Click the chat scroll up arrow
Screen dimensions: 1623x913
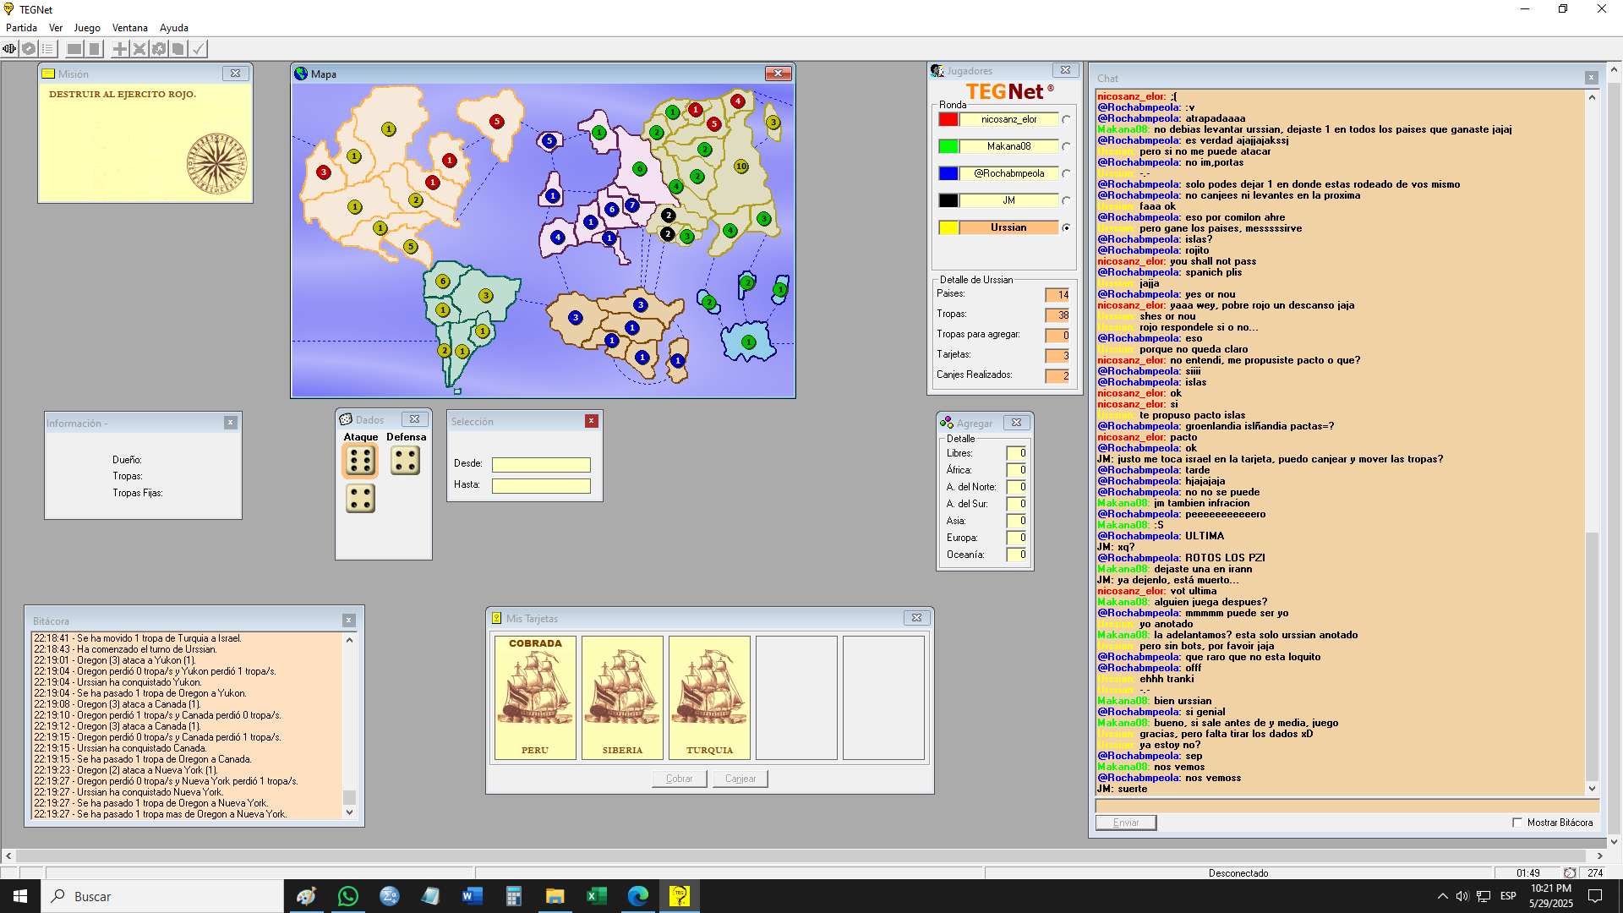click(1592, 97)
